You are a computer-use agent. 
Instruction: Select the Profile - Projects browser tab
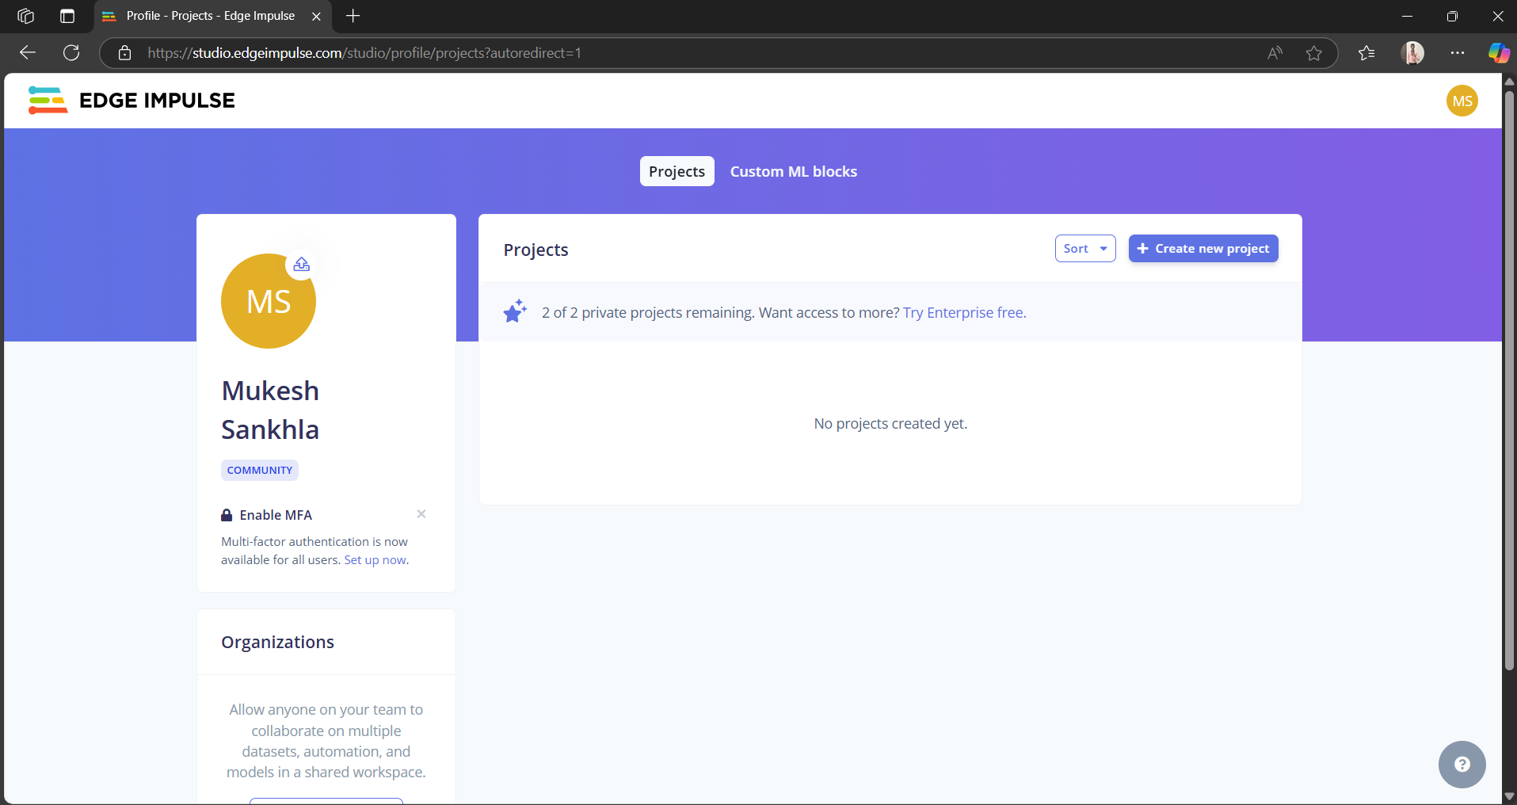click(212, 16)
